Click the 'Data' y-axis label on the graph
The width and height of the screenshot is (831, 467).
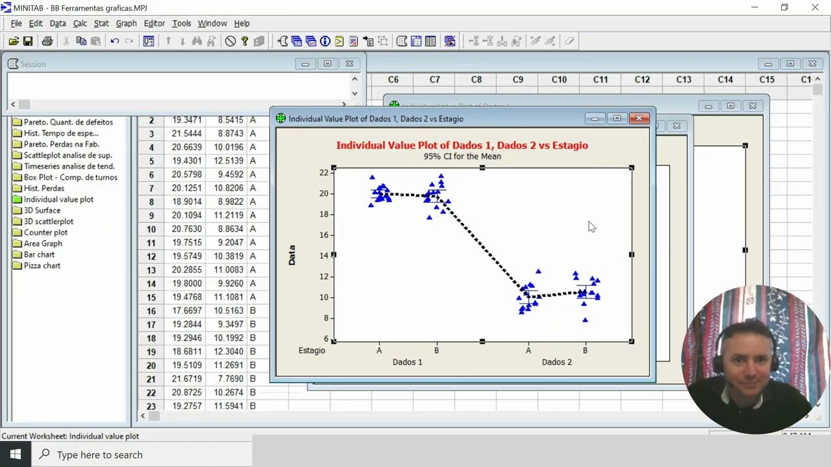click(x=291, y=254)
